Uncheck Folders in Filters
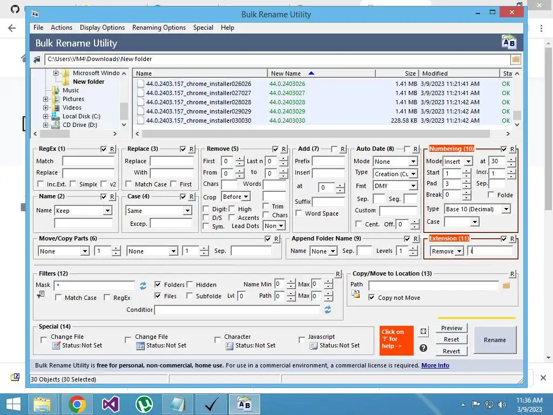 pos(158,284)
